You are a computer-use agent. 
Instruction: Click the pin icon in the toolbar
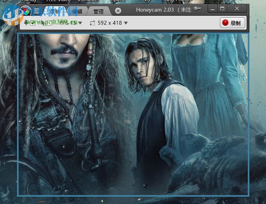click(x=26, y=23)
